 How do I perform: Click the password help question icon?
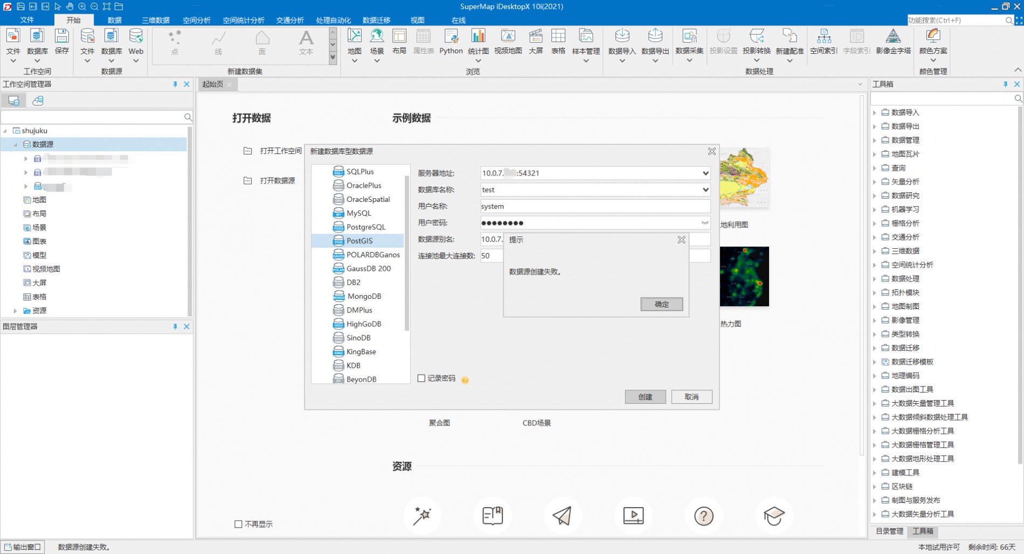(x=465, y=380)
